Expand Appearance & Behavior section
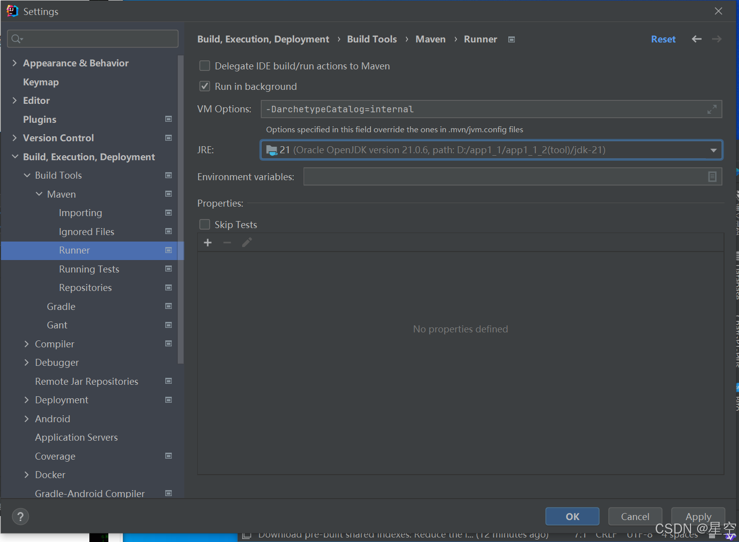 (14, 63)
